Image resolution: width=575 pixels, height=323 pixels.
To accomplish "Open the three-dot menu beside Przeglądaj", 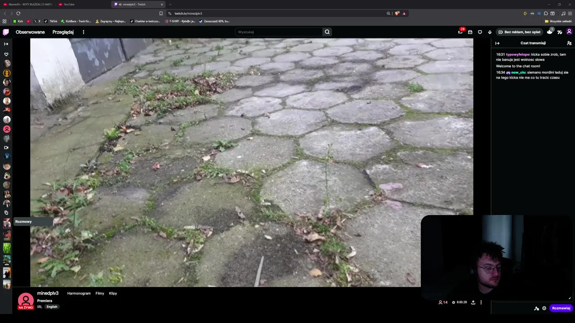I will click(x=83, y=32).
